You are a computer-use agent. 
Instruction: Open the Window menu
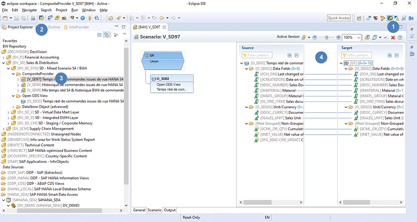[x=88, y=10]
